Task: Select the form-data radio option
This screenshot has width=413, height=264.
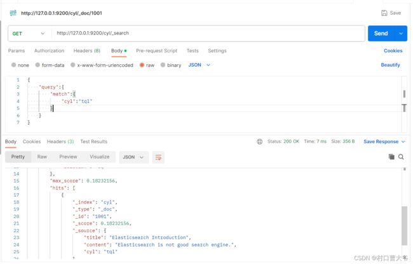Action: click(37, 65)
